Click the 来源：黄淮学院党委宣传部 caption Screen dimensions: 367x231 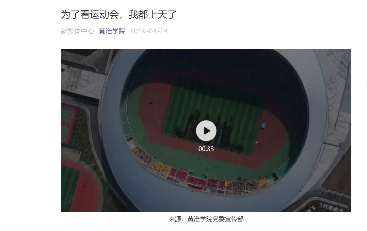206,219
